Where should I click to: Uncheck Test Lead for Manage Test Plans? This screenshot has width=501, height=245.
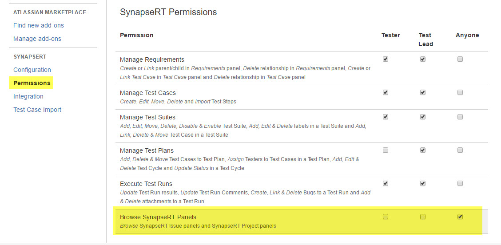tap(423, 150)
